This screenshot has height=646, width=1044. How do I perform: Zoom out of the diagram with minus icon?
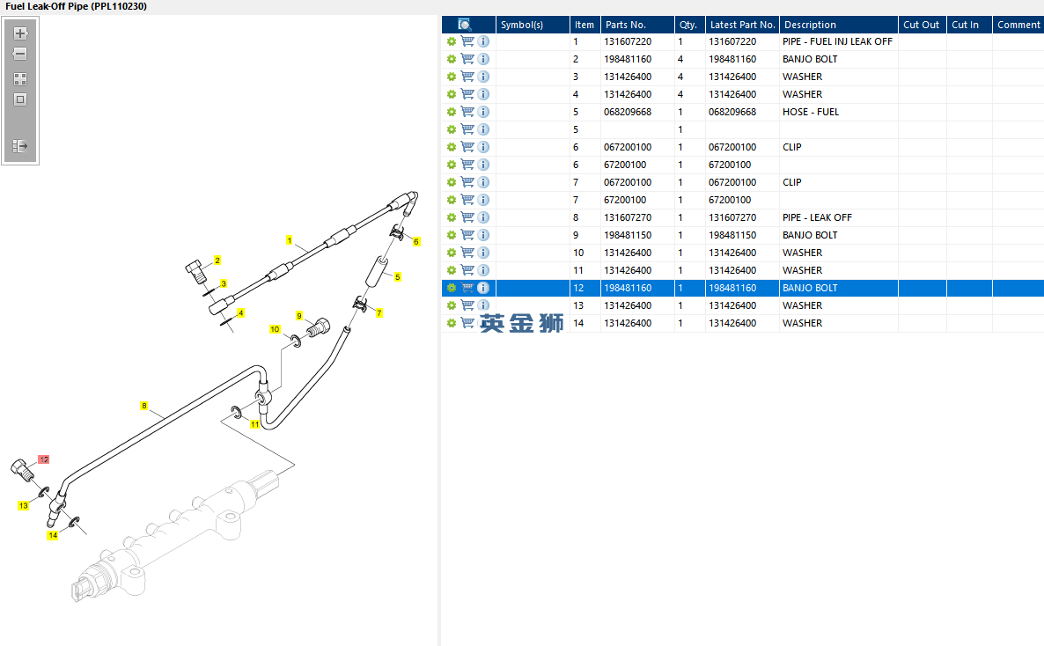point(20,54)
